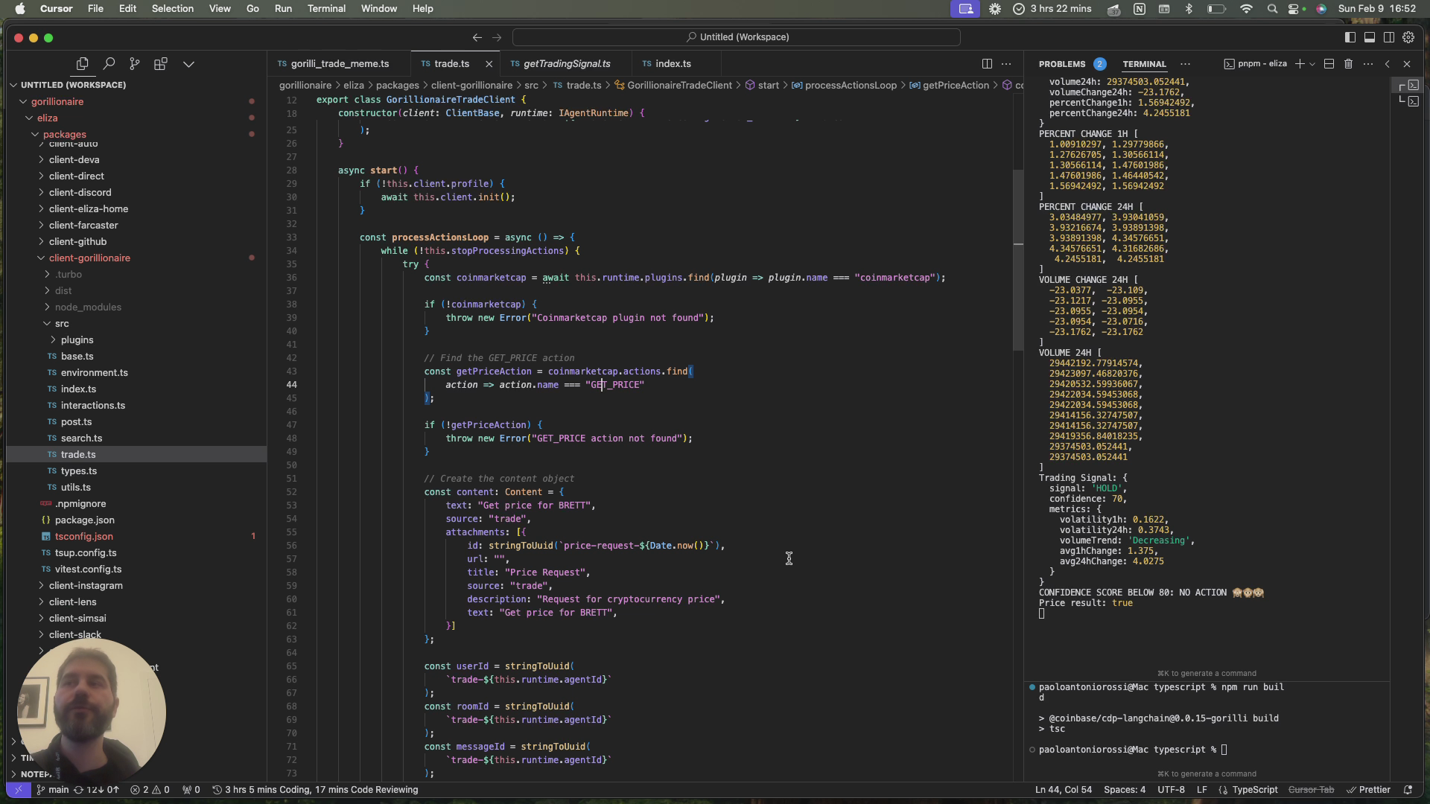The image size is (1430, 804).
Task: Open tsconfig.json file with error
Action: tap(83, 536)
